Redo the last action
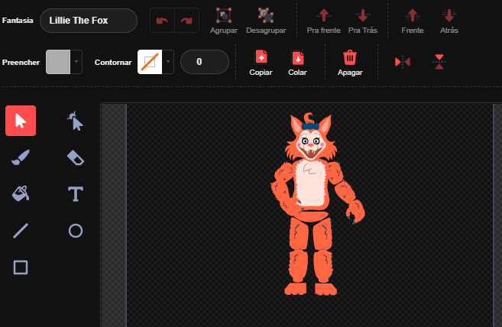502x327 pixels. [186, 21]
